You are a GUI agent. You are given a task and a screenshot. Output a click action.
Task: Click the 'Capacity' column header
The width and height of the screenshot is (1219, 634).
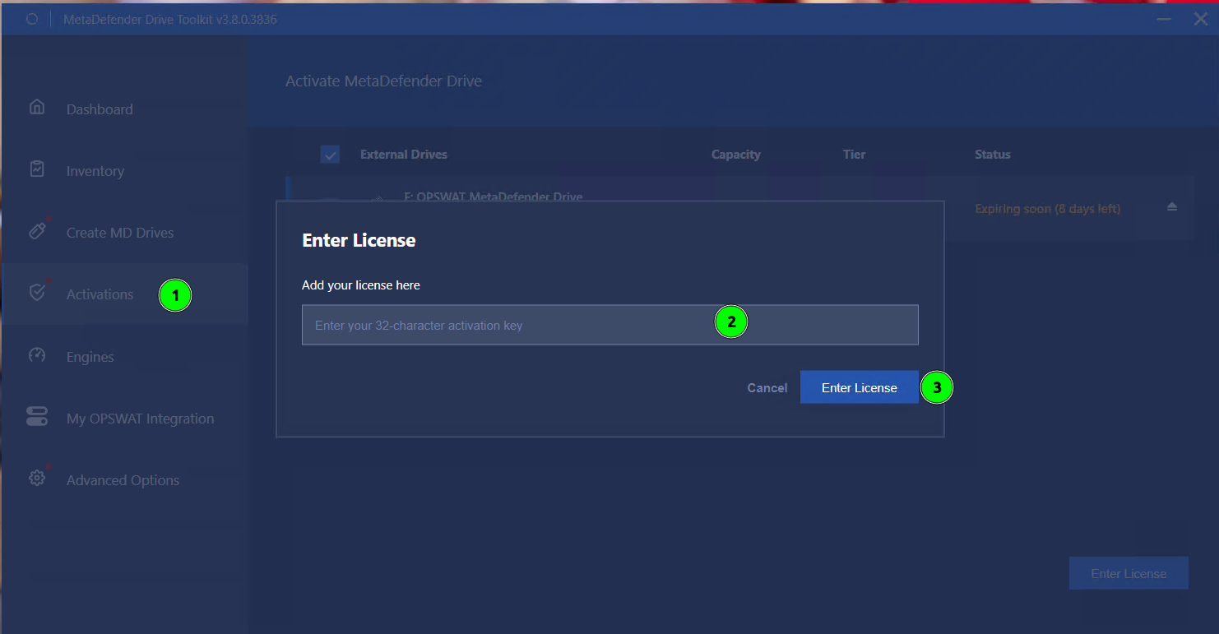click(x=735, y=154)
